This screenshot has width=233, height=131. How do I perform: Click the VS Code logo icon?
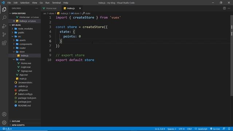[3, 3]
